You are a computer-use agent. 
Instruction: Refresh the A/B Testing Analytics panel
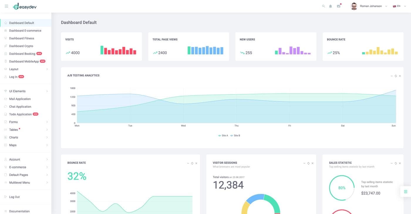point(396,76)
